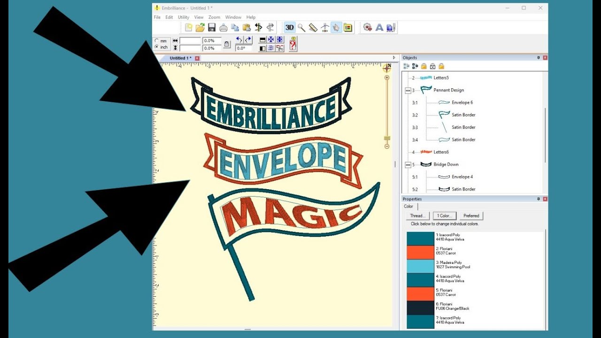
Task: Create lettering with the A tool
Action: click(379, 28)
